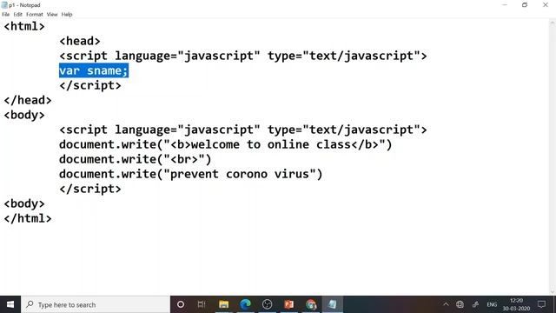Open the View menu
Viewport: 556px width, 313px height.
pyautogui.click(x=52, y=15)
